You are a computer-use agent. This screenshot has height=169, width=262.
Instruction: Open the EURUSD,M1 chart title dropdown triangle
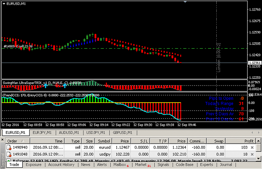click(4, 4)
